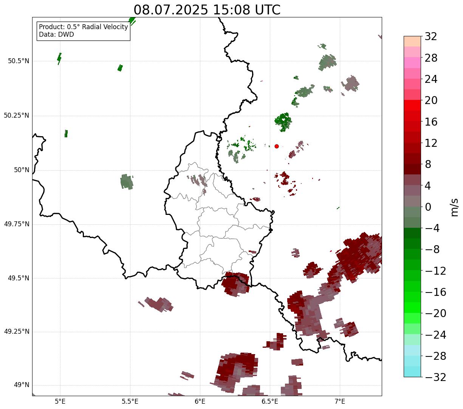463x409 pixels.
Task: Click the colorbar value −32
Action: tap(435, 377)
